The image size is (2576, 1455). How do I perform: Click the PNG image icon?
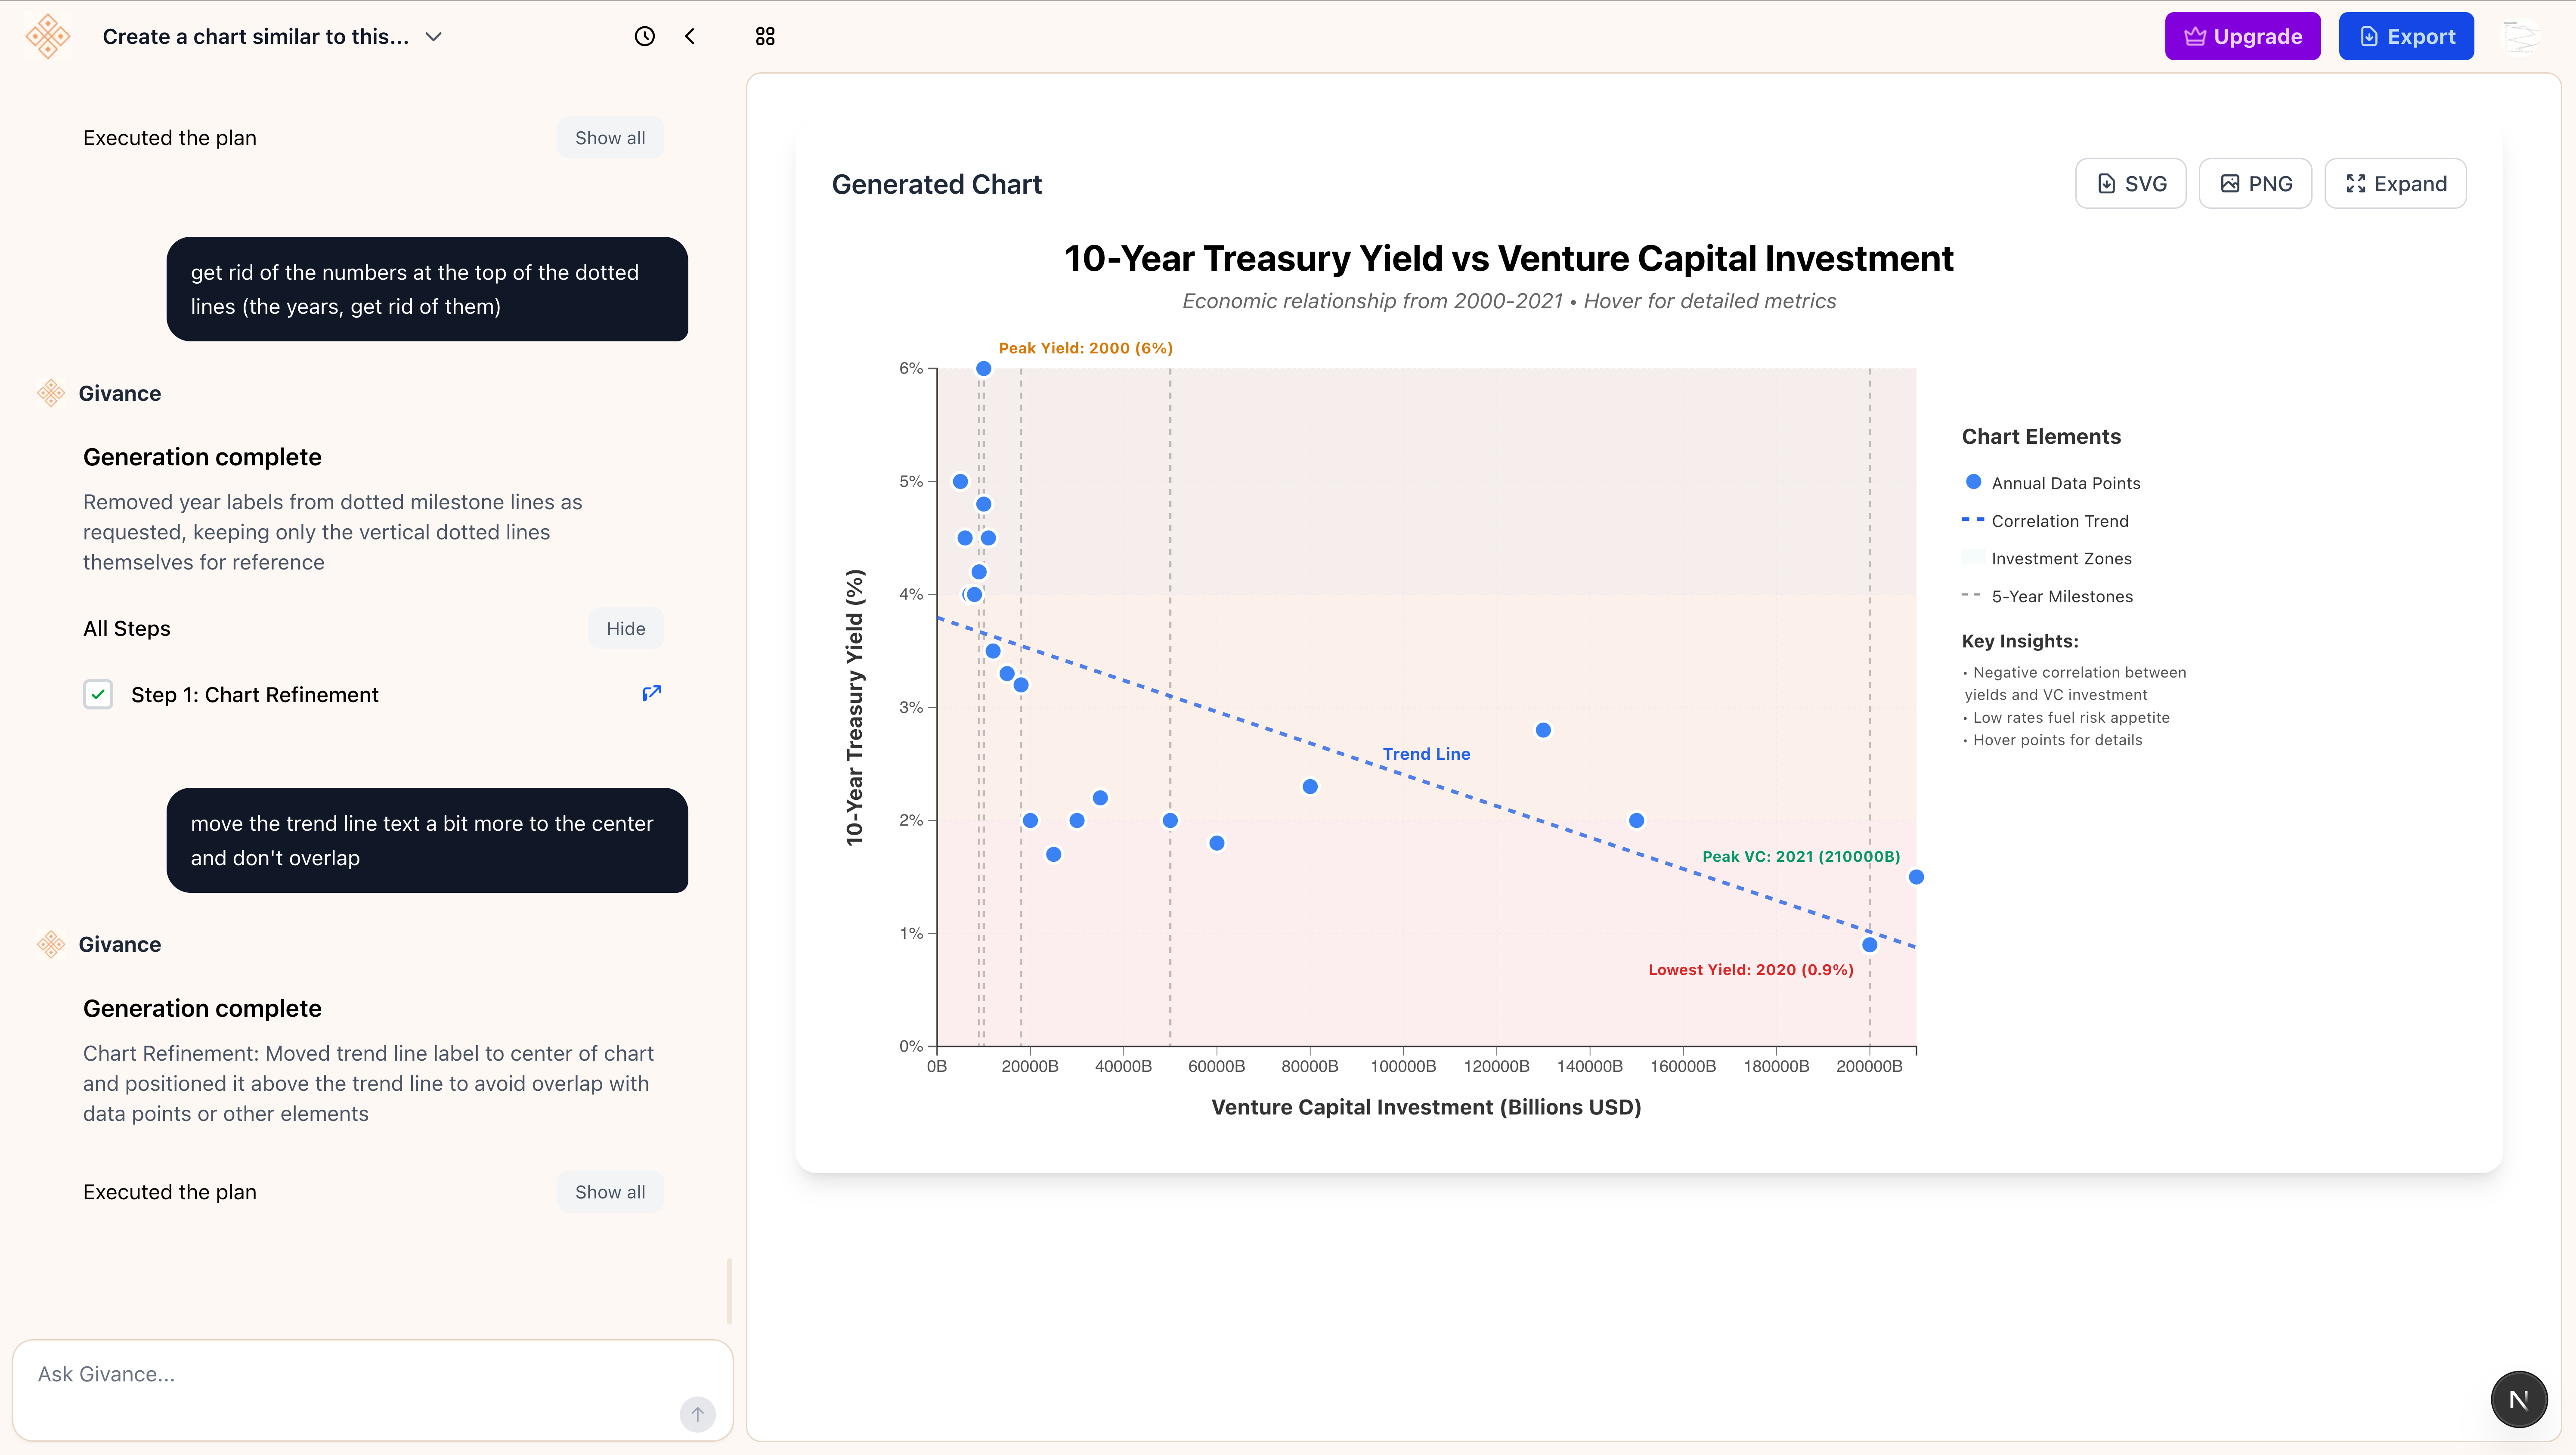click(x=2230, y=183)
